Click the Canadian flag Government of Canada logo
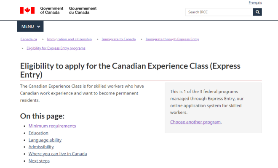Image resolution: width=278 pixels, height=168 pixels. point(27,10)
